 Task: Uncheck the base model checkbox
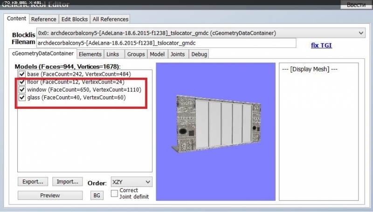coord(22,74)
